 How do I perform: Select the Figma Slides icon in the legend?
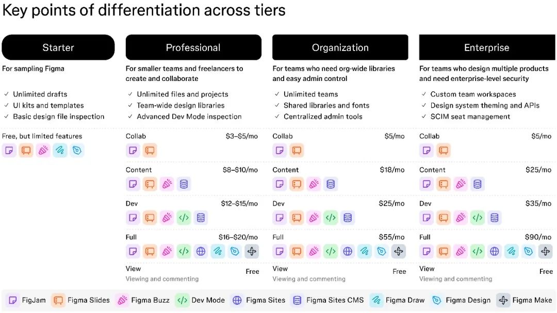tap(58, 300)
